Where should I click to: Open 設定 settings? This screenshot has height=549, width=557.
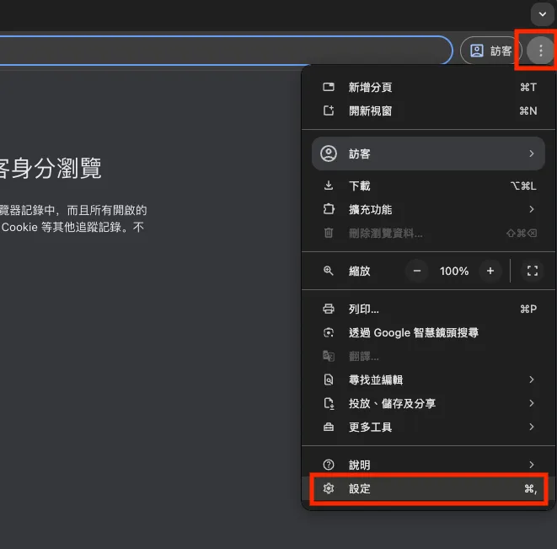click(x=428, y=489)
